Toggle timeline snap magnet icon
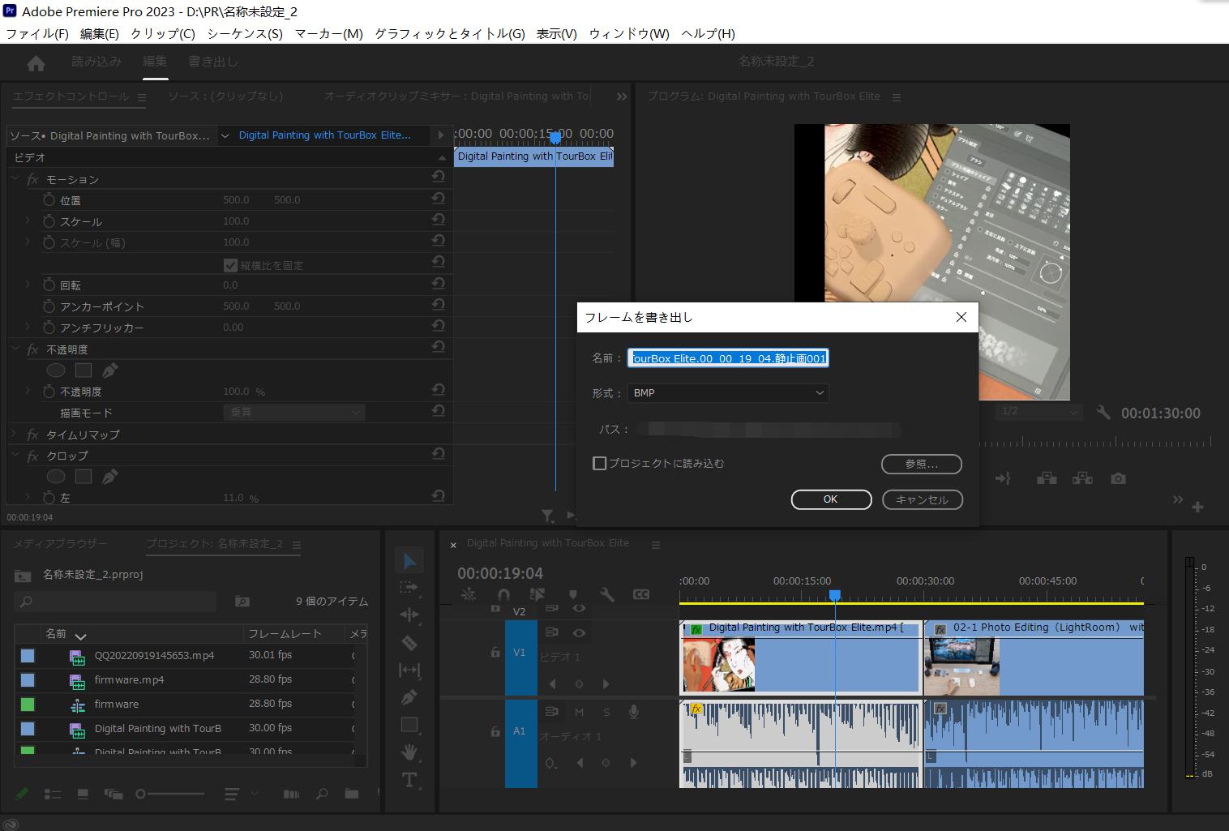This screenshot has width=1229, height=831. click(x=503, y=594)
